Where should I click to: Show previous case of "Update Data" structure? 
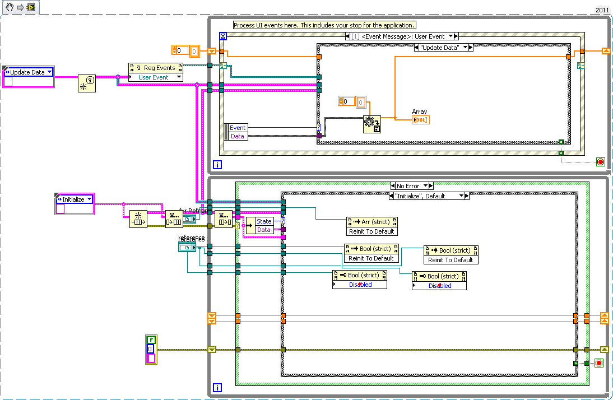[x=416, y=47]
